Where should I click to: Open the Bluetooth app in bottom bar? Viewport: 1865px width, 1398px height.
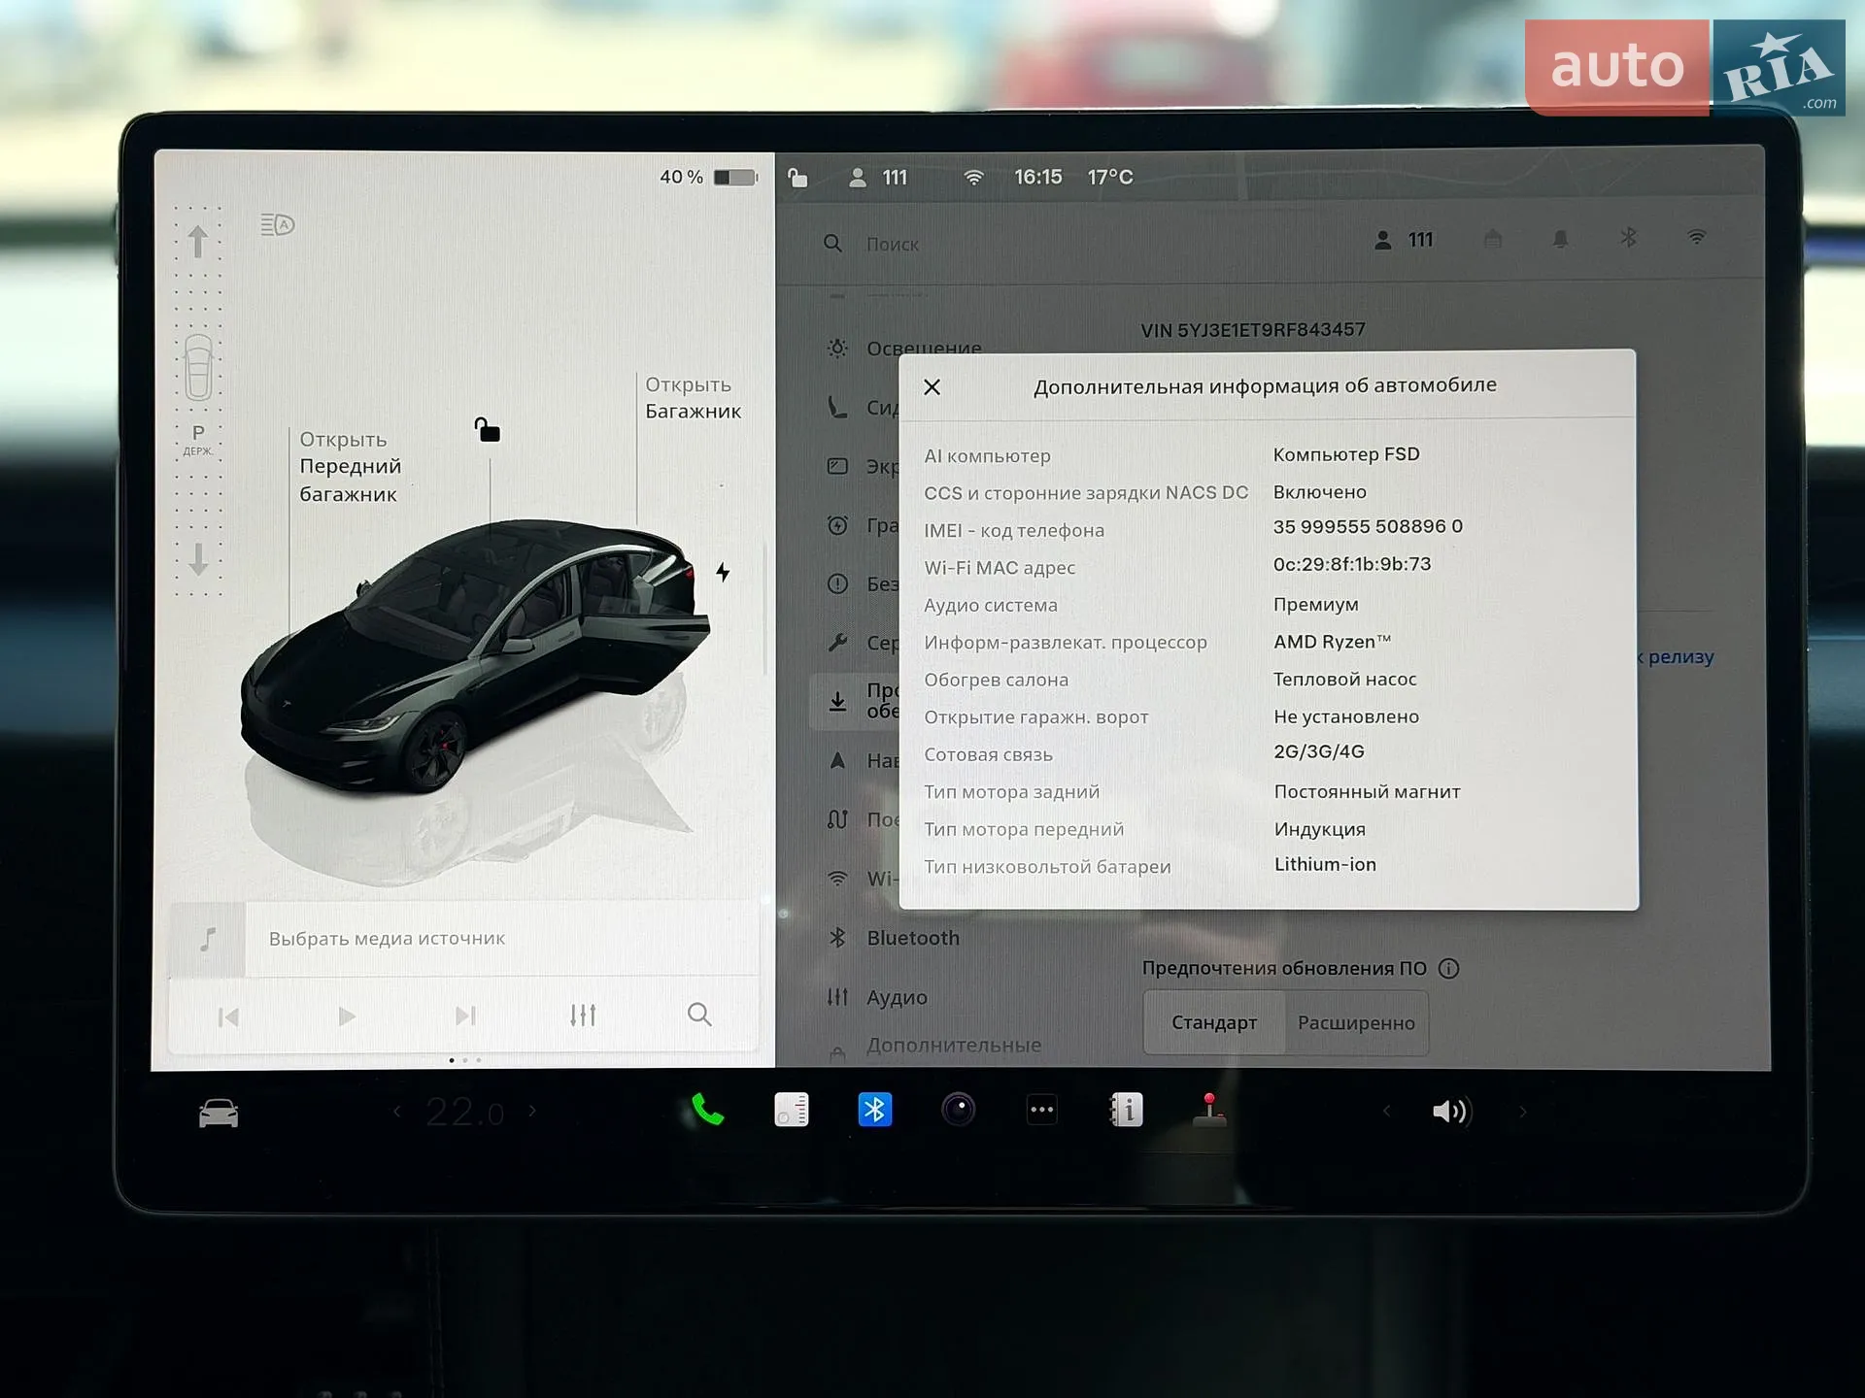coord(874,1110)
